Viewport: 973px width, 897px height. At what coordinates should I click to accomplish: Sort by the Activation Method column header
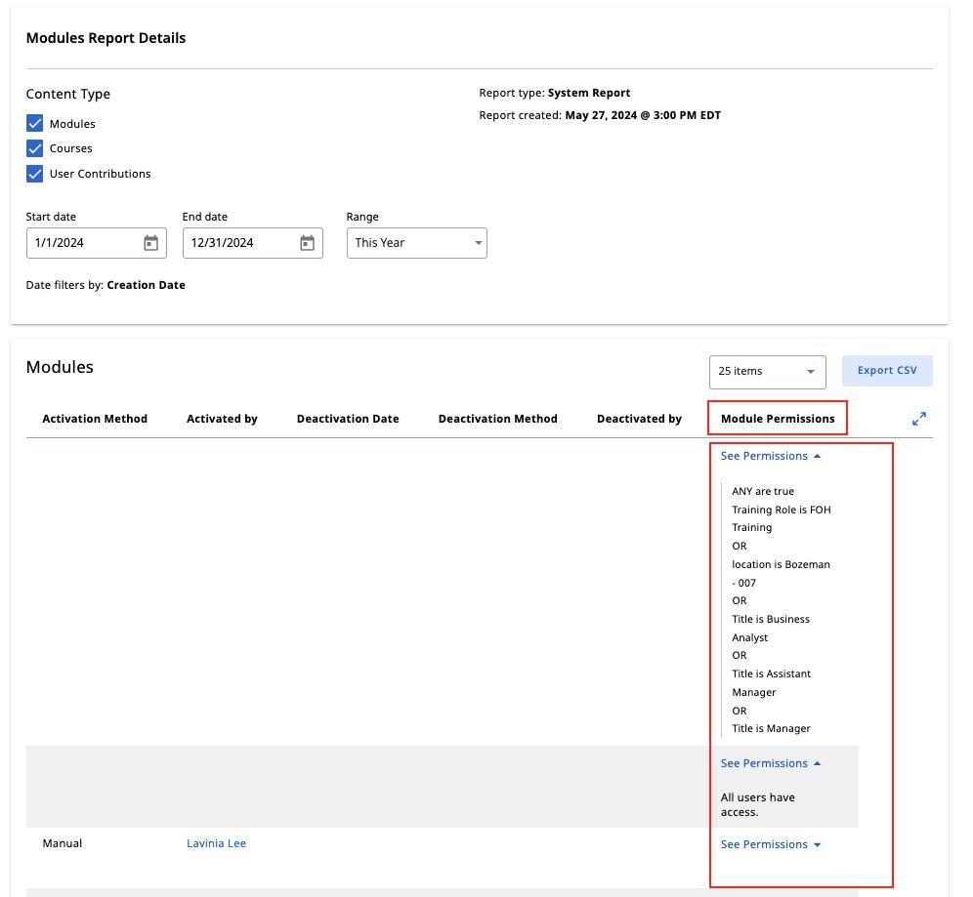pos(95,418)
